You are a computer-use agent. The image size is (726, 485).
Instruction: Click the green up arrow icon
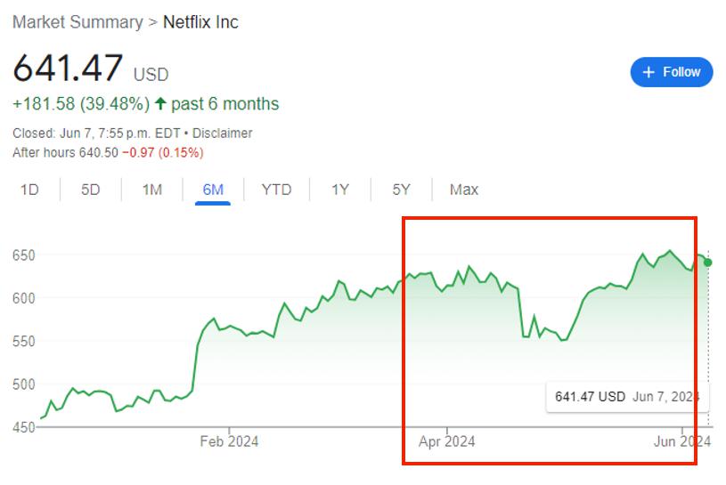tap(160, 104)
